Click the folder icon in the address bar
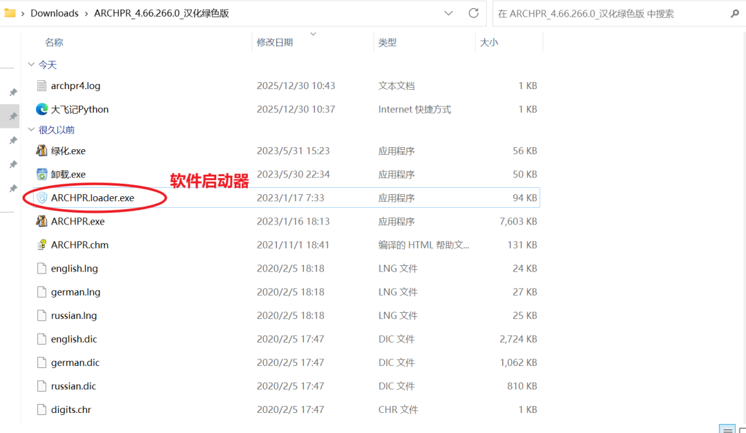 pyautogui.click(x=10, y=13)
